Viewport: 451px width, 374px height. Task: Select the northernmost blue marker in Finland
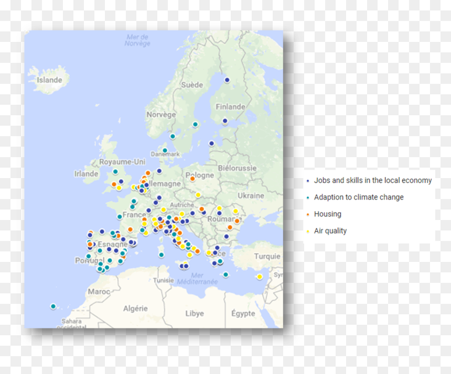coord(227,80)
